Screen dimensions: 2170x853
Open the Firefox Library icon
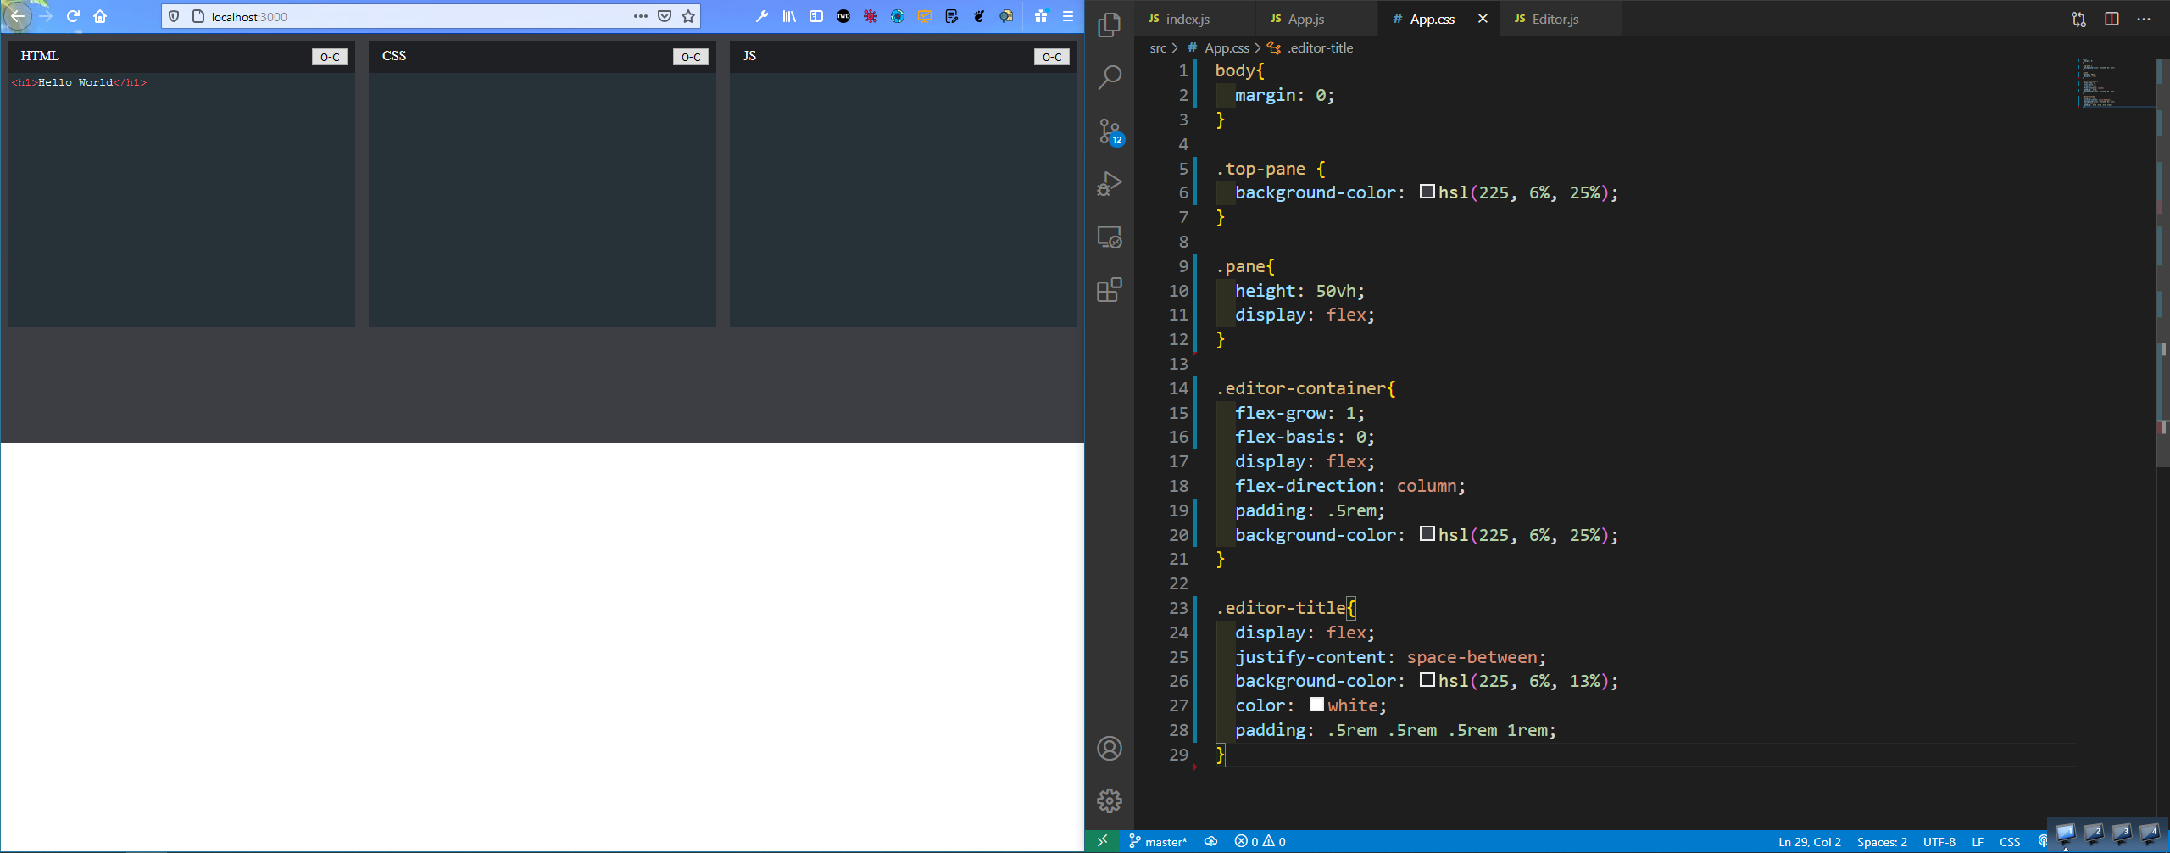pos(789,16)
